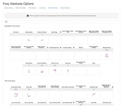
Task: Select the Scroll to Top gesture box
Action: pyautogui.click(x=55, y=70)
